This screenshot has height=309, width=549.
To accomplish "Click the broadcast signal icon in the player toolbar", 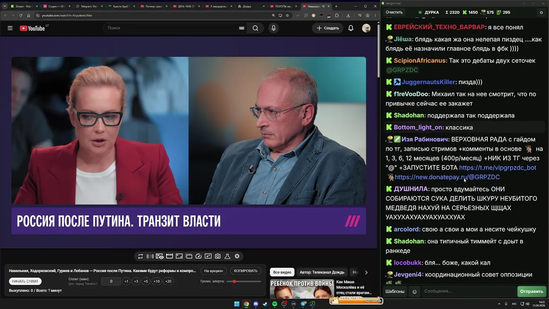I will pos(150,256).
